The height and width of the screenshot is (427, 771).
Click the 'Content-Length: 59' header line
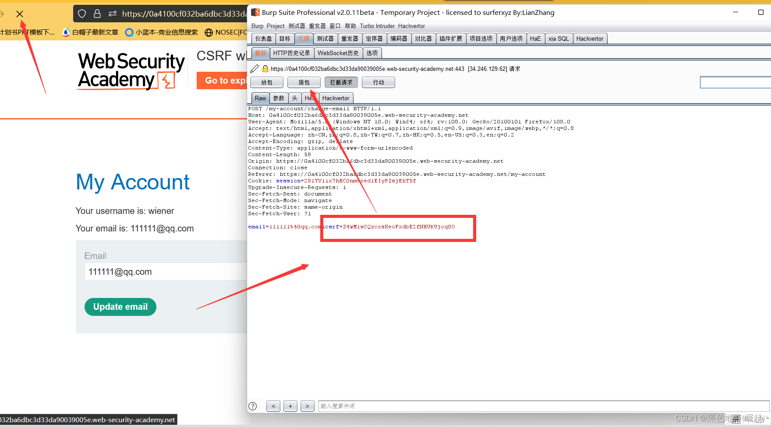(279, 154)
